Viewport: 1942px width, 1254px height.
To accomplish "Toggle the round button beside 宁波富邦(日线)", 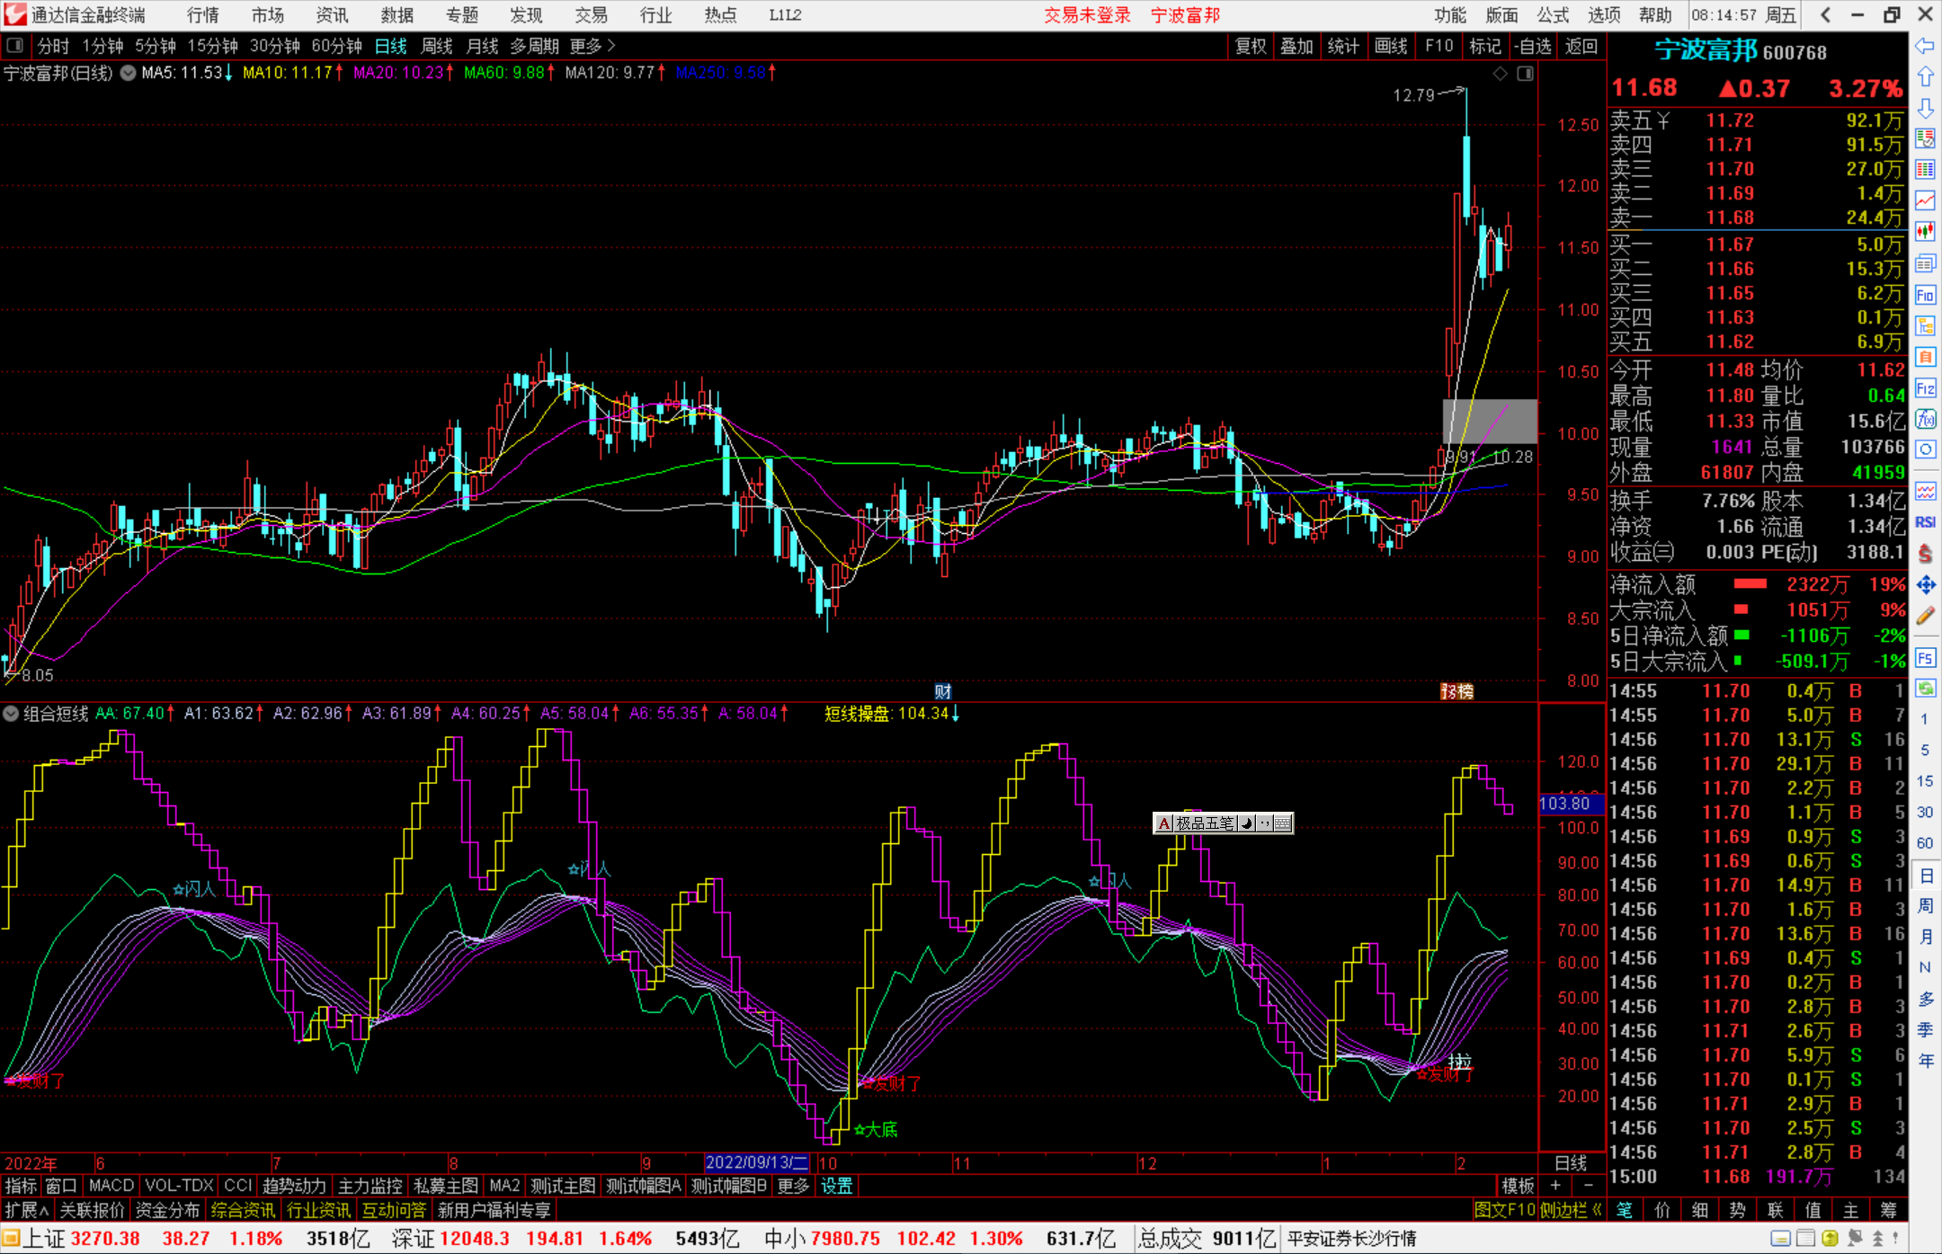I will [x=129, y=73].
